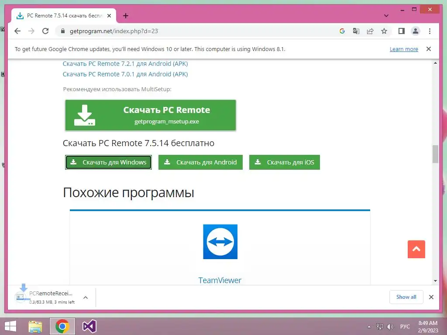Select the PC Remote 7.5.14 tab
This screenshot has width=447, height=335.
click(x=64, y=16)
